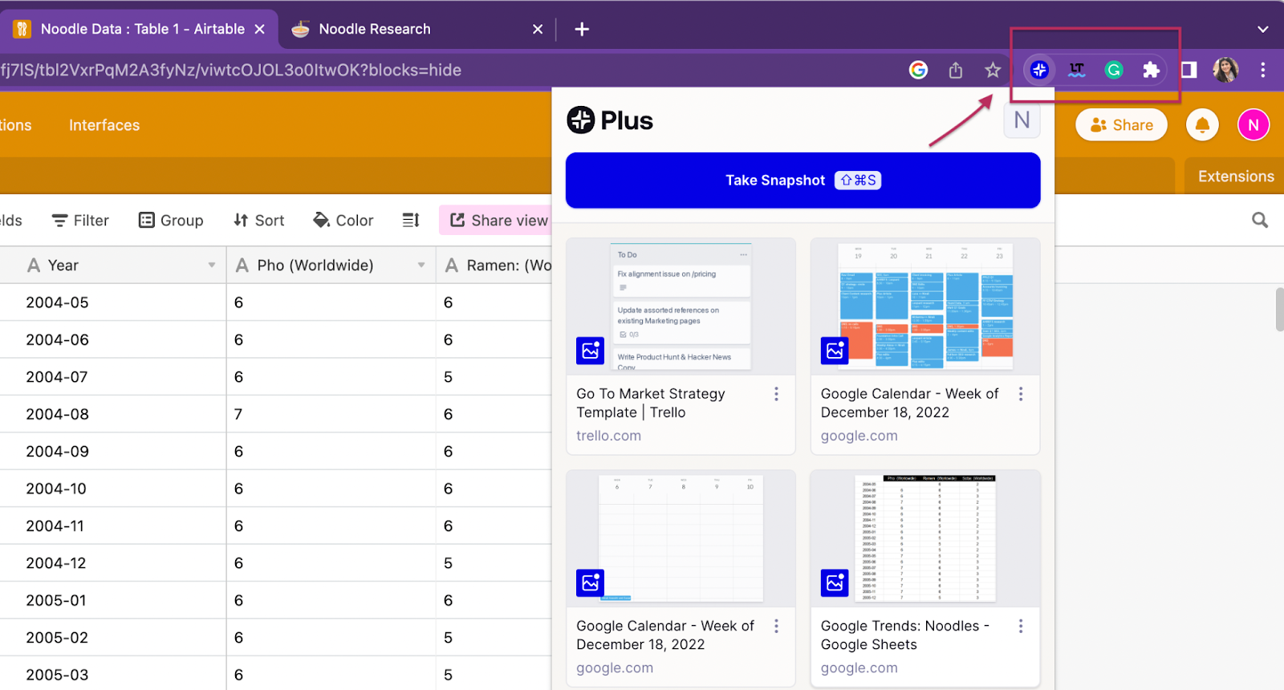Select the Ramen value 5 in 2004-07 row
Viewport: 1284px width, 690px height.
tap(494, 377)
